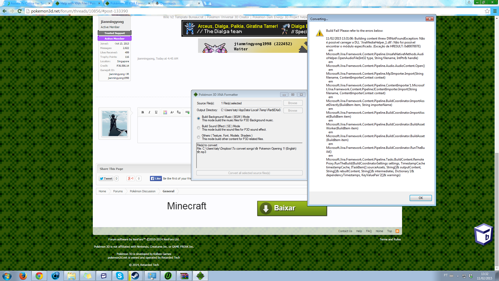Open Terms and Rules link

click(x=390, y=239)
